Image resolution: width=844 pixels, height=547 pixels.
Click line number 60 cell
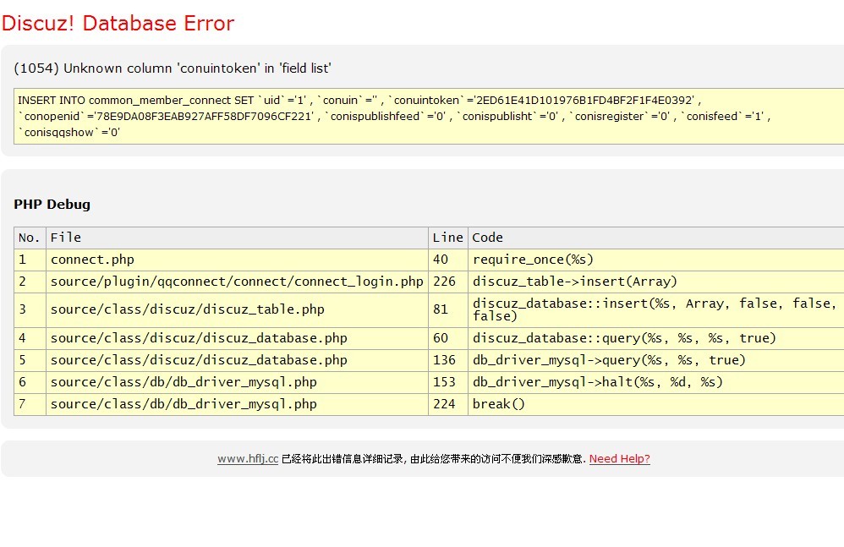tap(448, 338)
